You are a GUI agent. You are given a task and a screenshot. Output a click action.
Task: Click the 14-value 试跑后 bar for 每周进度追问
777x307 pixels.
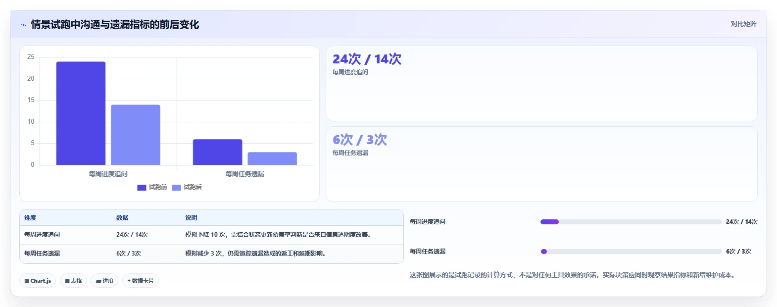pos(136,135)
